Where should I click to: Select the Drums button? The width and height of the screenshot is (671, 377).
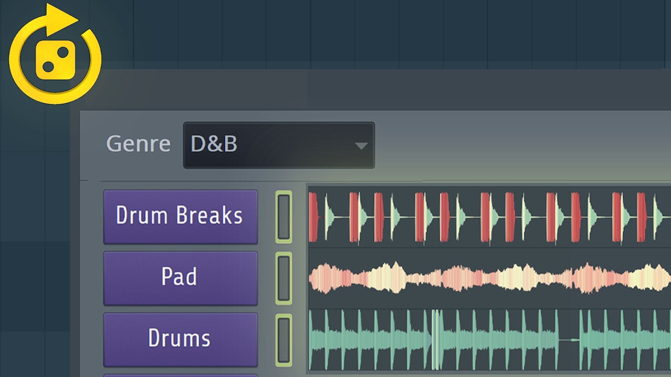pyautogui.click(x=180, y=339)
